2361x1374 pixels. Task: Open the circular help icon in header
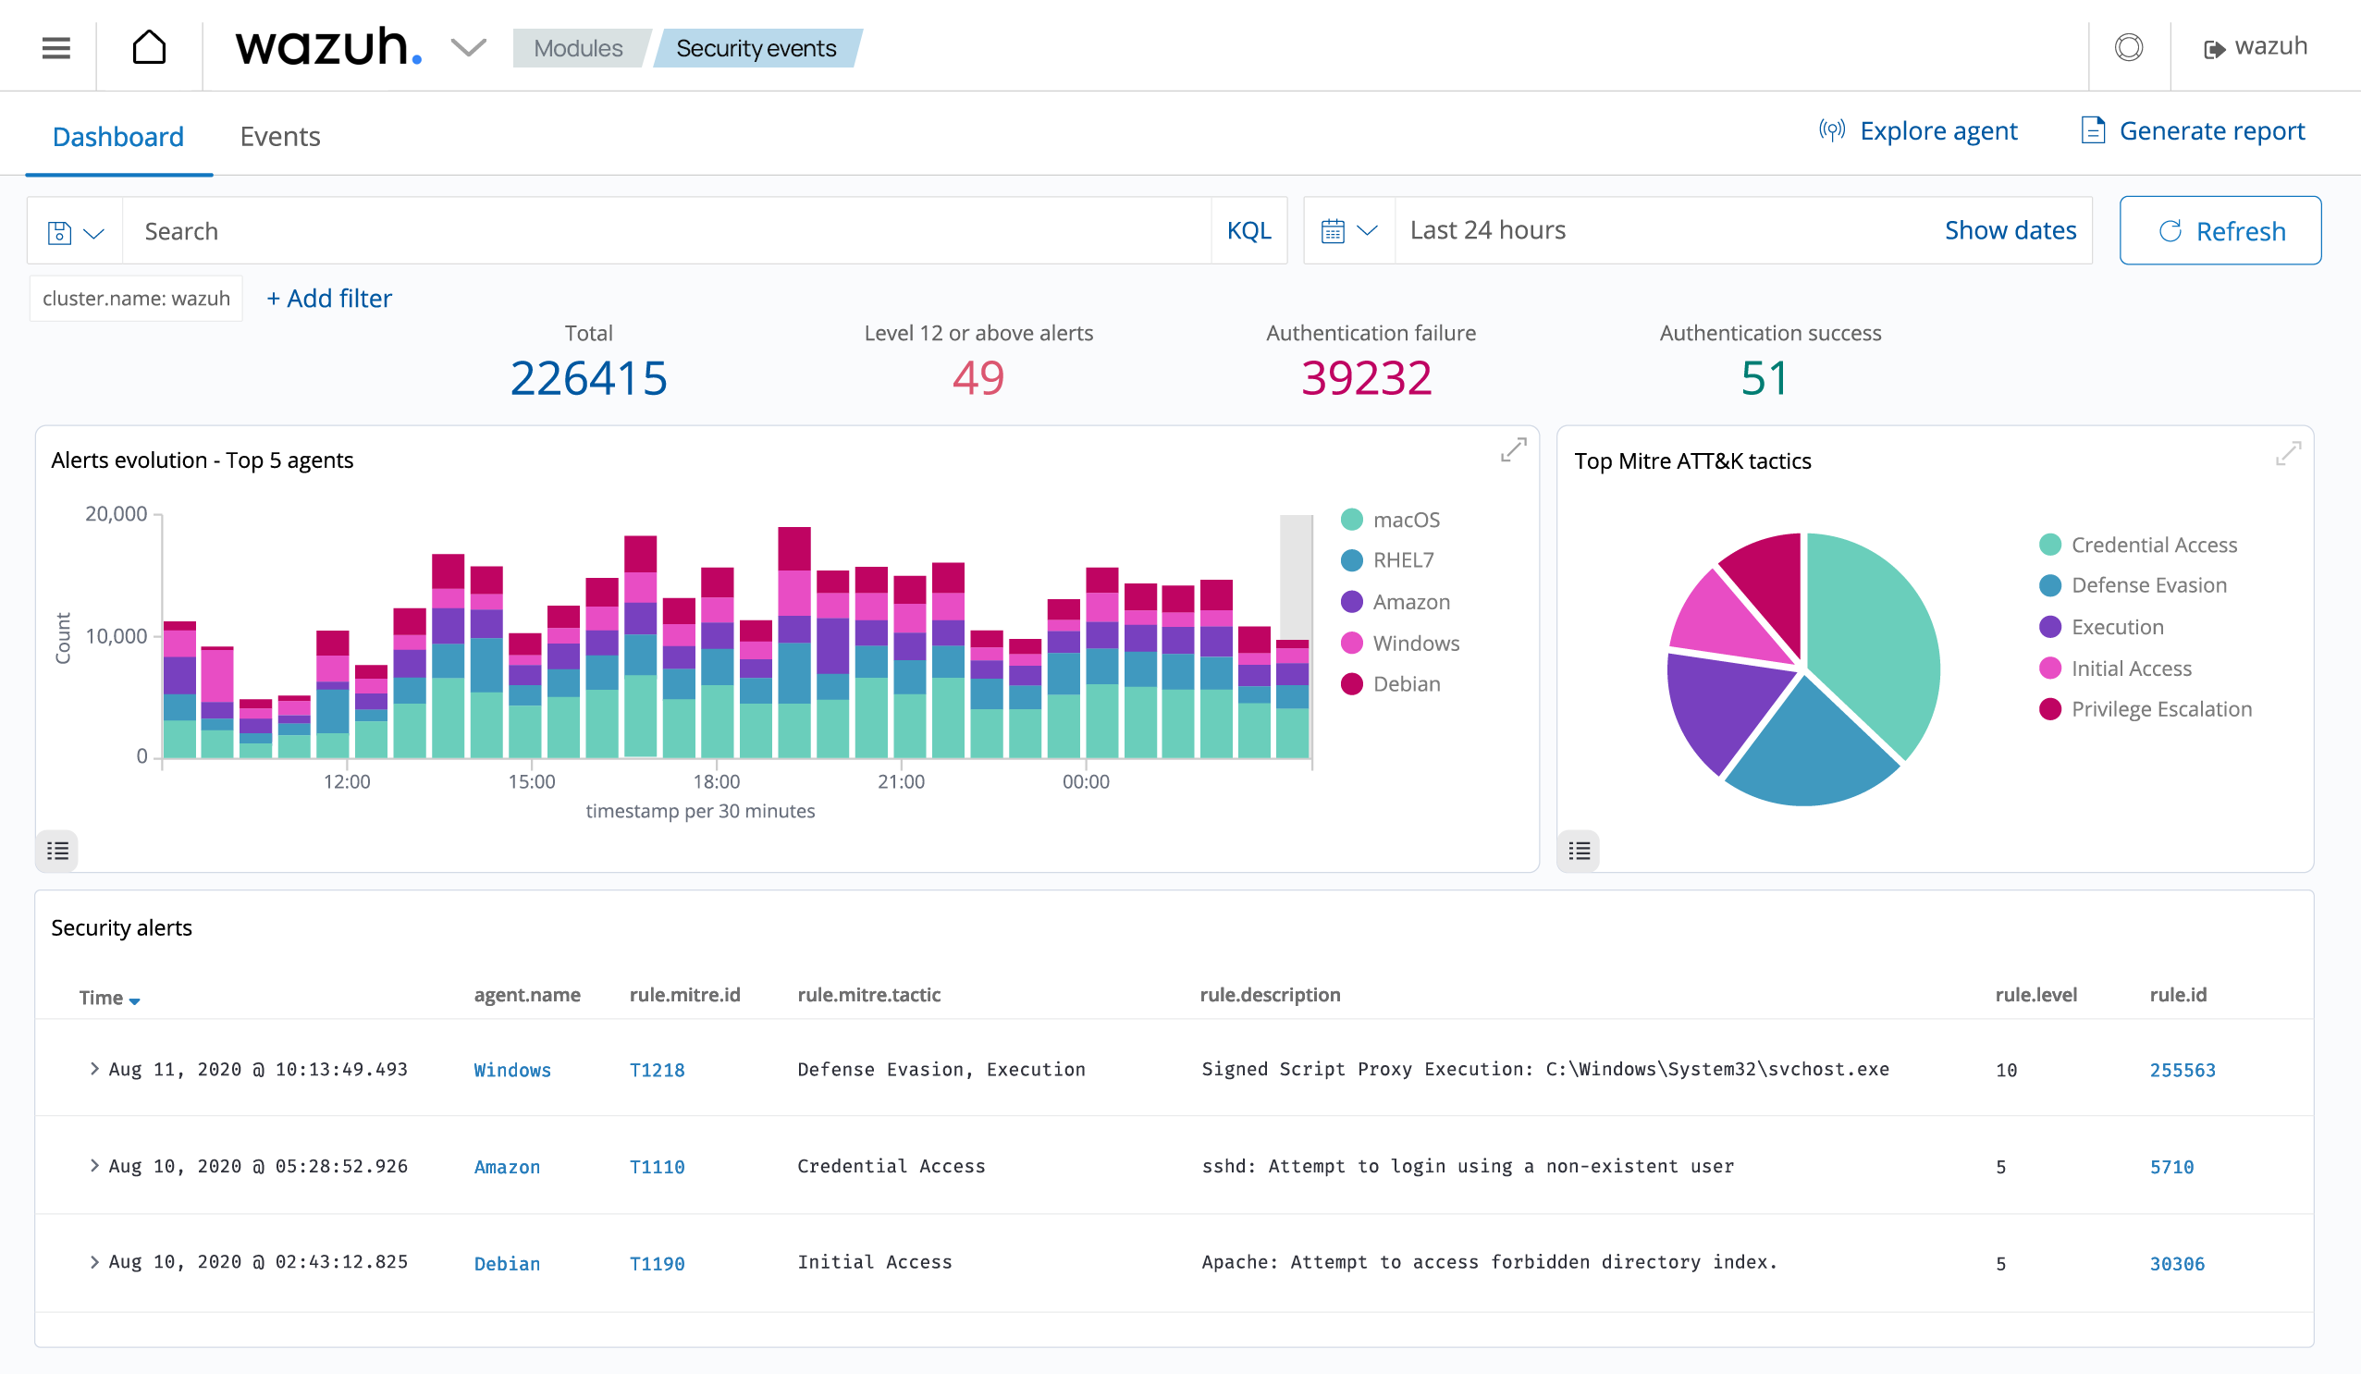point(2129,47)
